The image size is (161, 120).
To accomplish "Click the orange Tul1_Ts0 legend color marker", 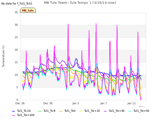I will click(61, 111).
